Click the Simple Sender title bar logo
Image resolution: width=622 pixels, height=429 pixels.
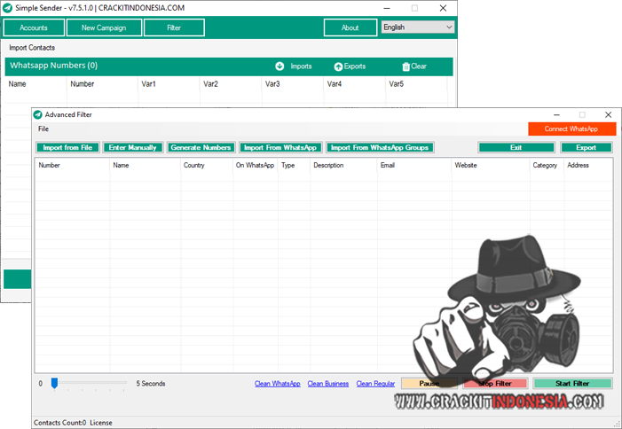pos(8,7)
